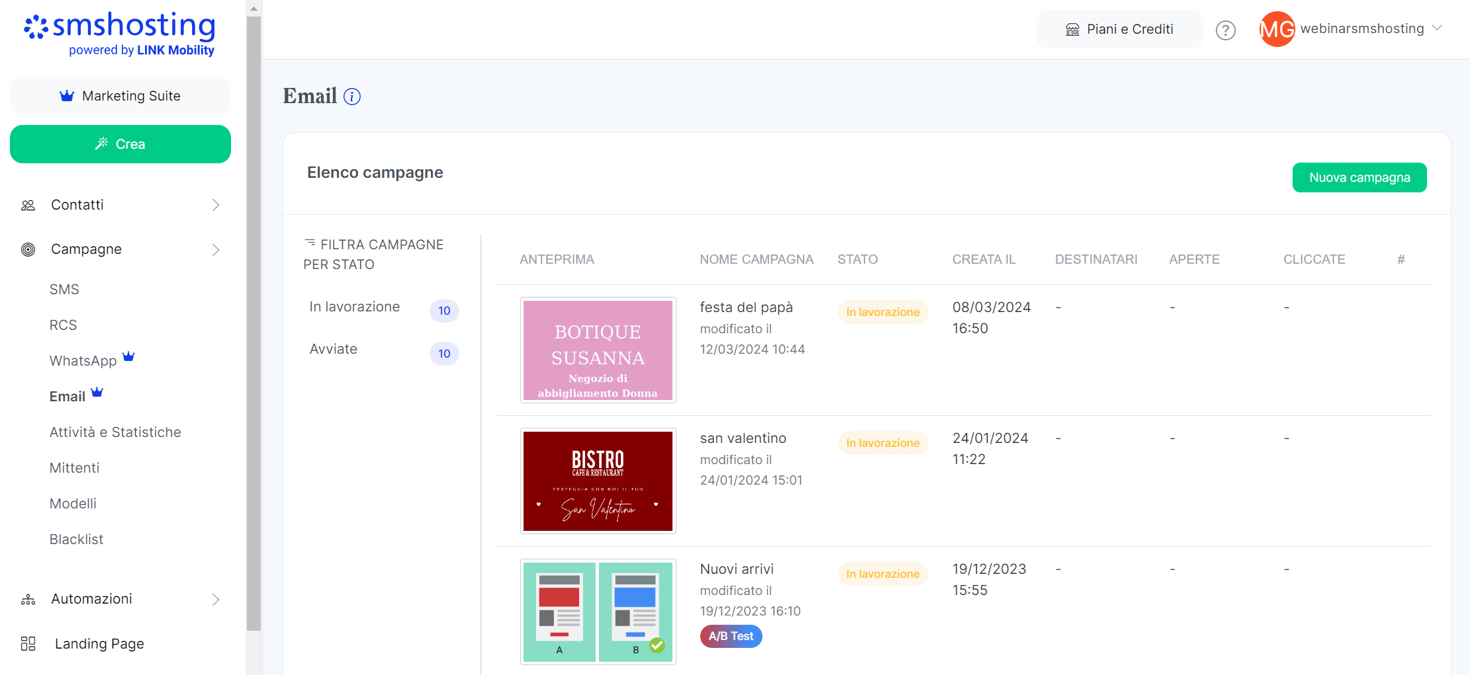Expand the Automazioni submenu chevron
Image resolution: width=1470 pixels, height=675 pixels.
point(216,600)
